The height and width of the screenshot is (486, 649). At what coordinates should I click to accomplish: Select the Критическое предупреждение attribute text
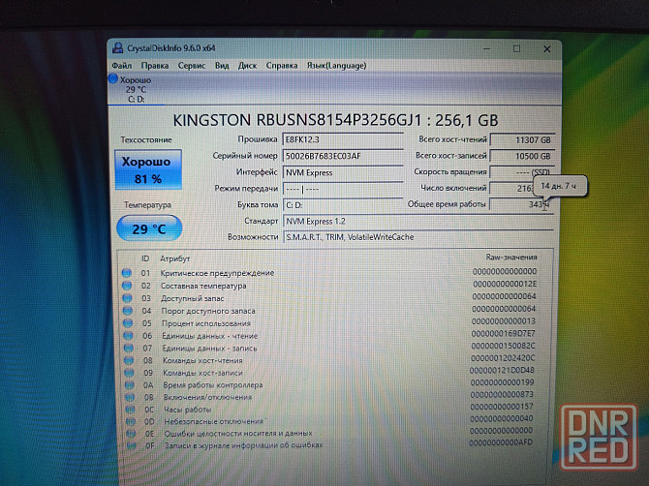217,273
